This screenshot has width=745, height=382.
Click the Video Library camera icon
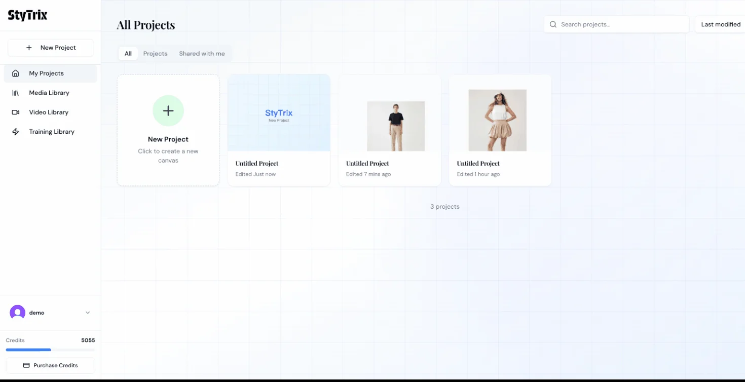tap(16, 112)
